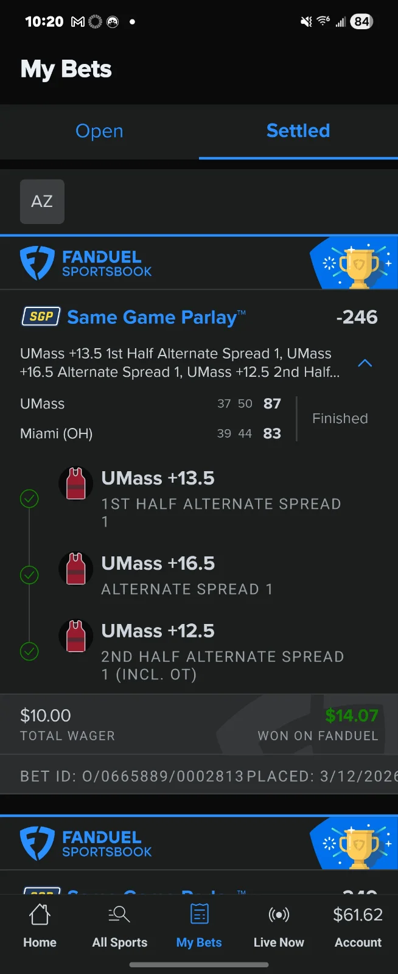Tap the battery indicator showing 84
This screenshot has height=974, width=398.
[x=360, y=21]
